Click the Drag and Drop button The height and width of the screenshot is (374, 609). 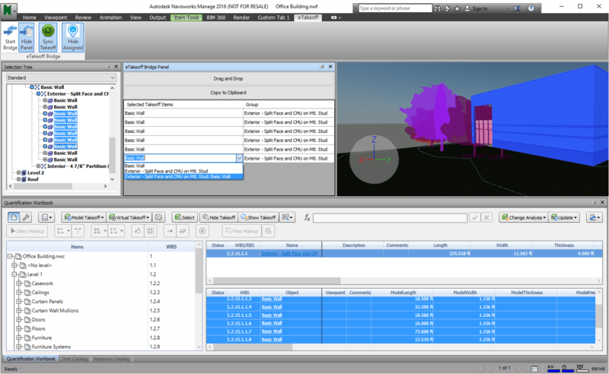point(229,79)
